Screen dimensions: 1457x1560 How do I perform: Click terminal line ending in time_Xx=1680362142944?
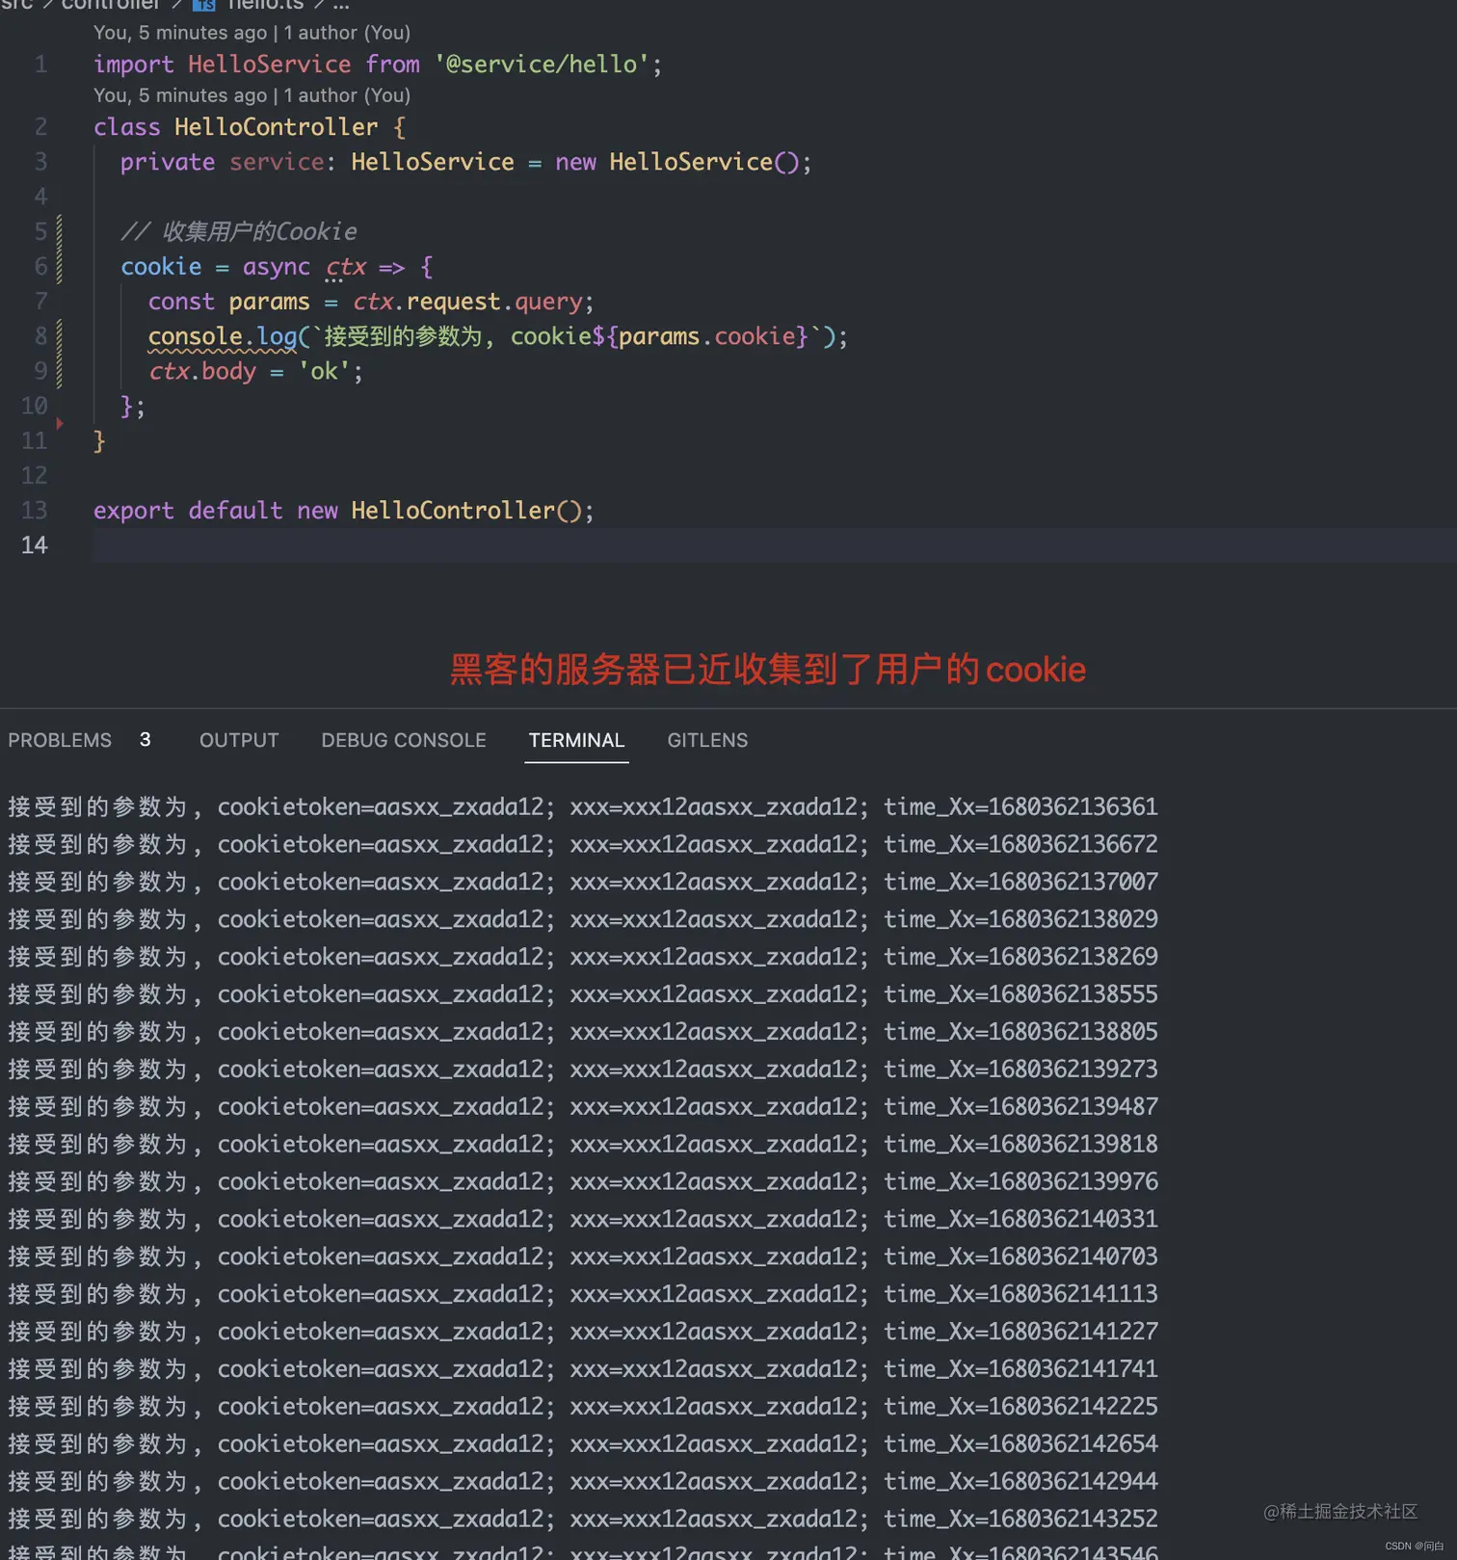[583, 1482]
